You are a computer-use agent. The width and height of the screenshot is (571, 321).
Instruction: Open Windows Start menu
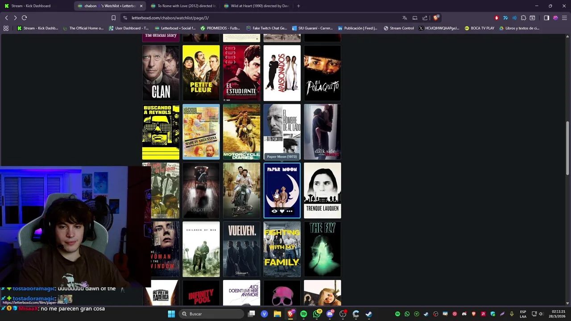click(x=171, y=314)
